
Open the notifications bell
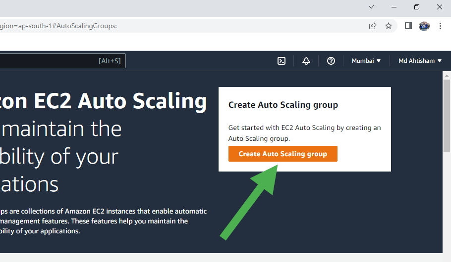coord(306,61)
